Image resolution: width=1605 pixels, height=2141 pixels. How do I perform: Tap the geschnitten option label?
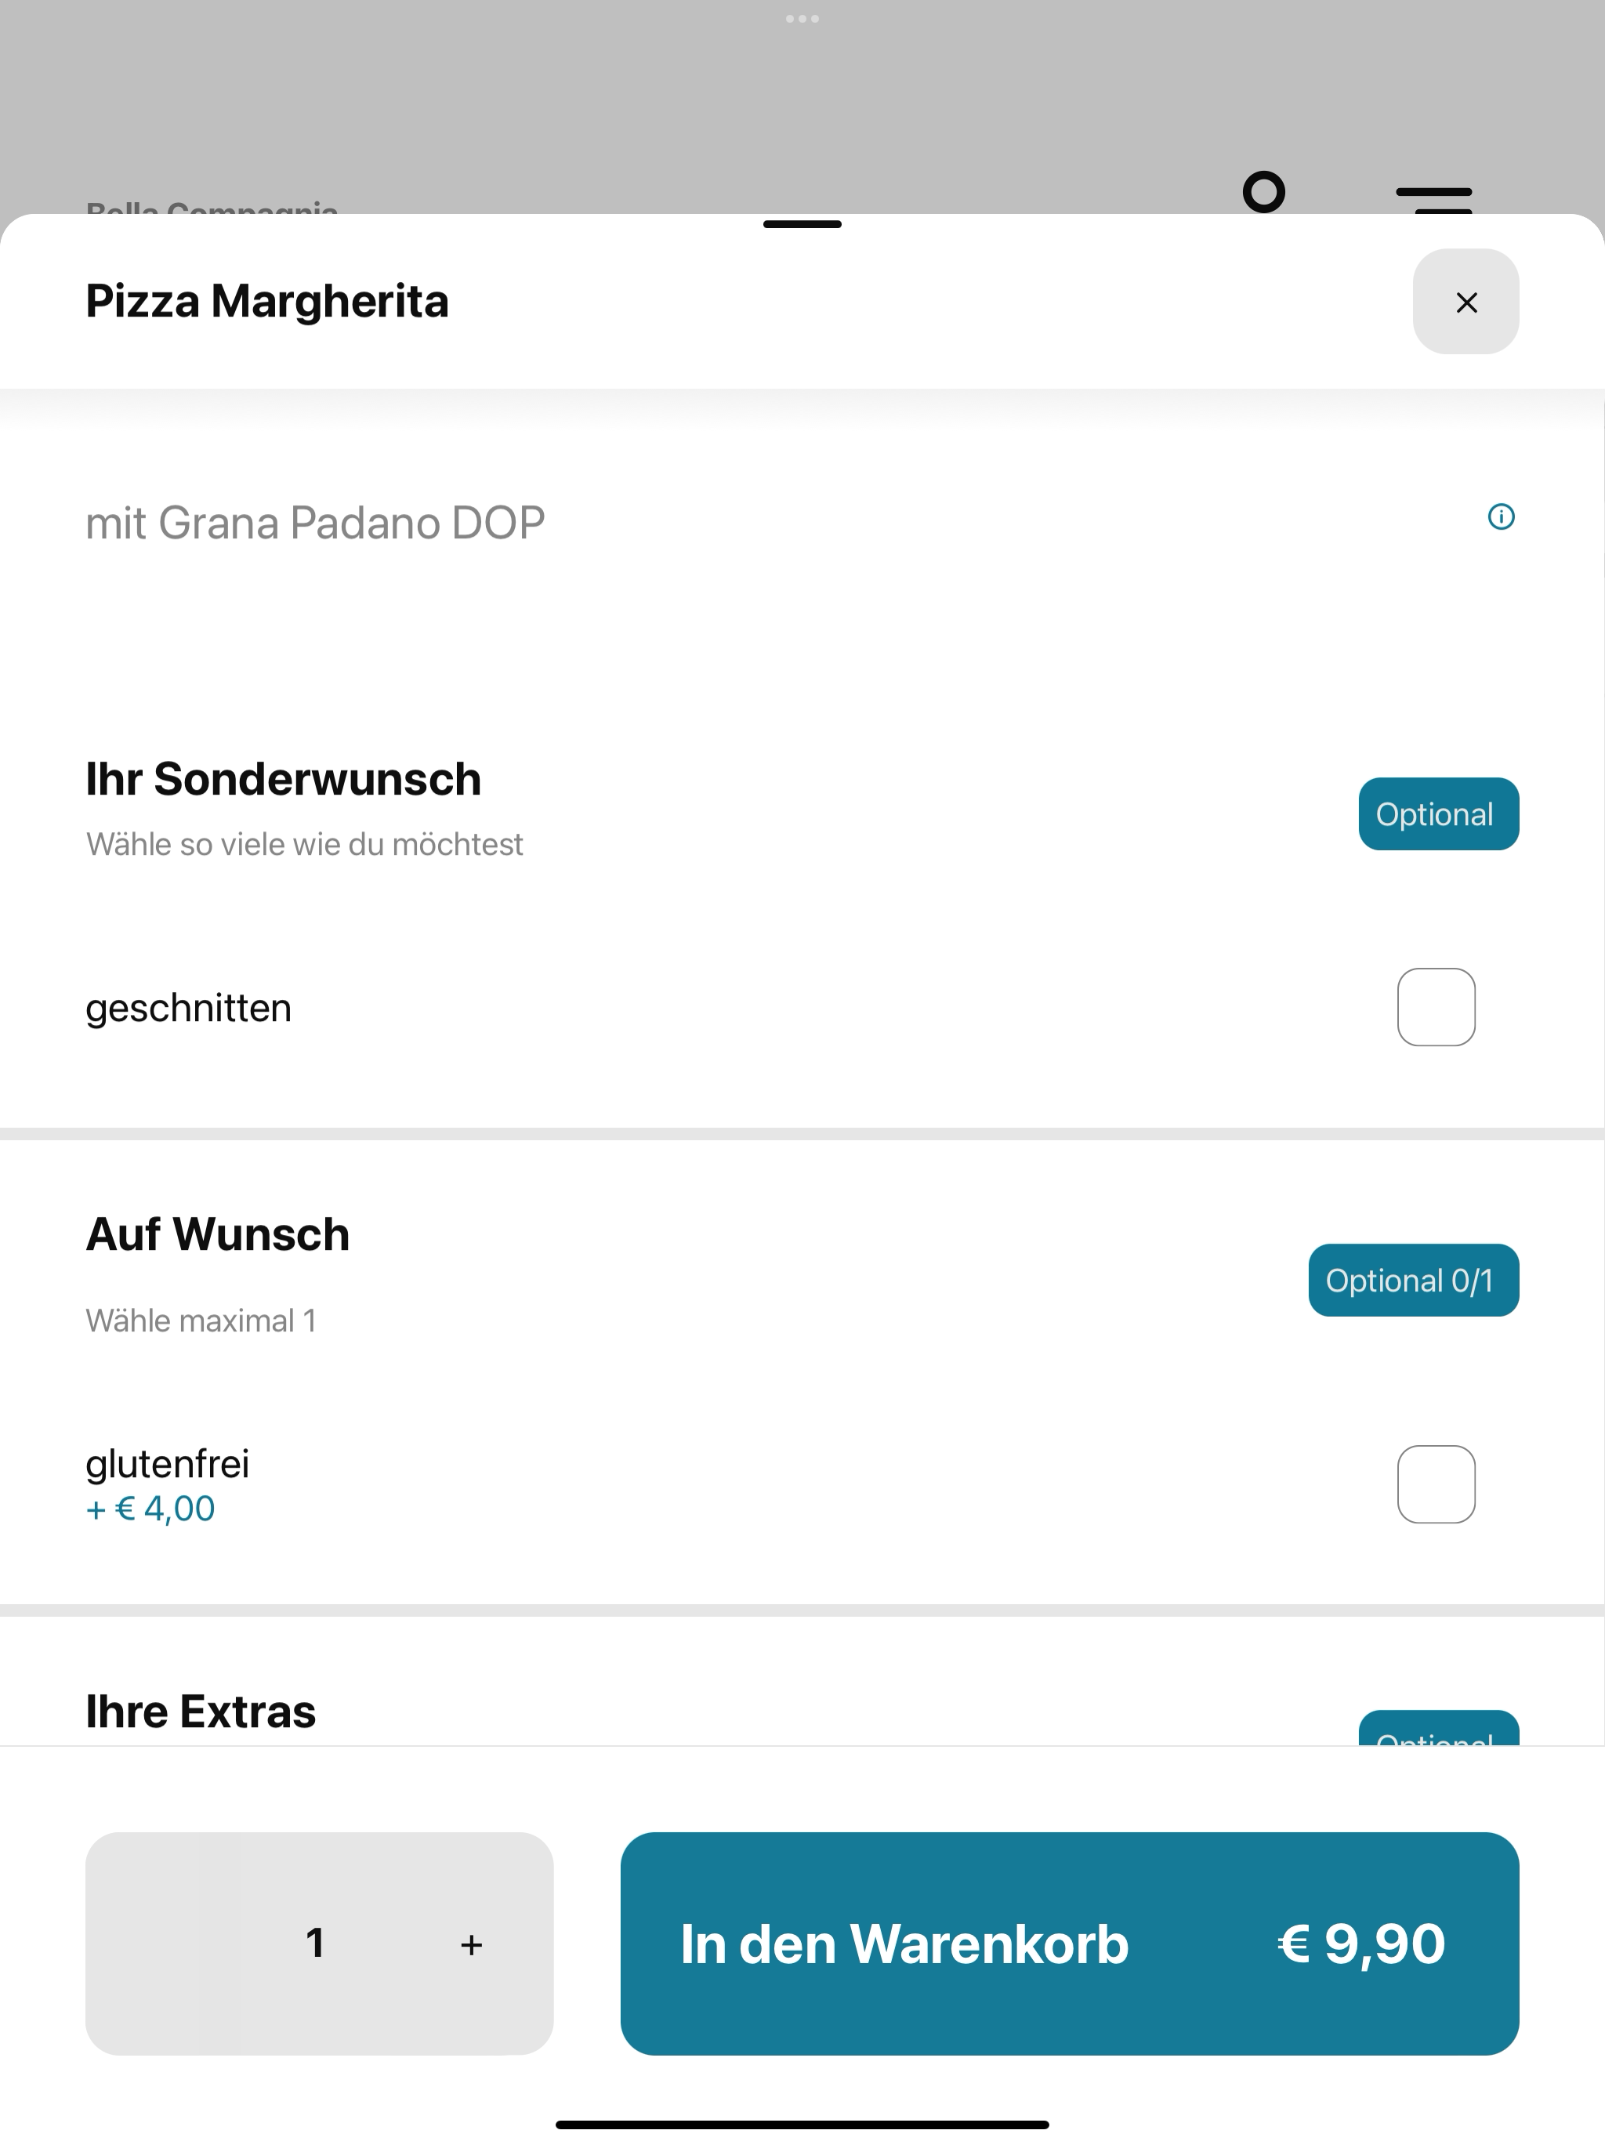188,1009
